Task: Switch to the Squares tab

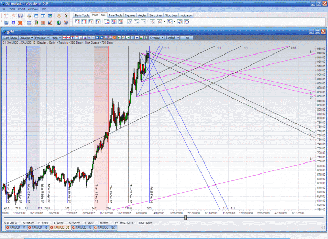Action: click(x=130, y=15)
